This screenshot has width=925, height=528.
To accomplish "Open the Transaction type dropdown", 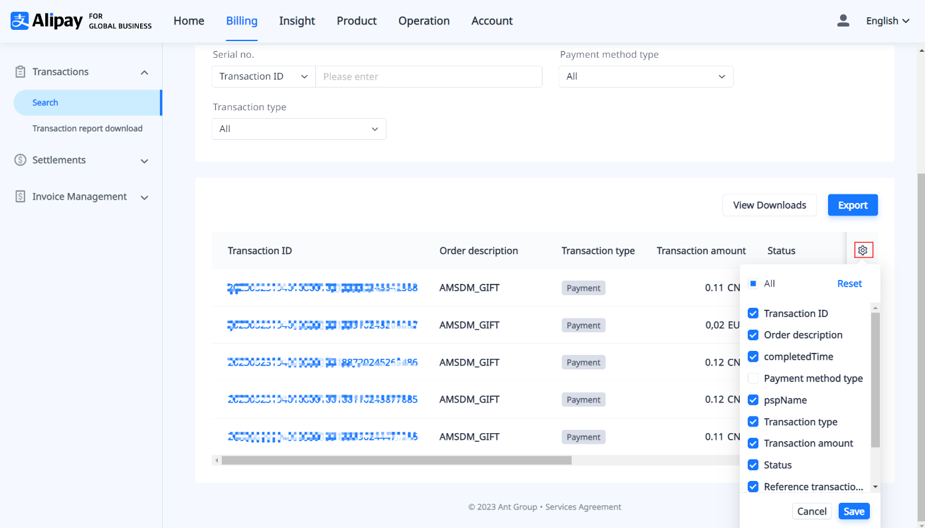I will point(298,129).
